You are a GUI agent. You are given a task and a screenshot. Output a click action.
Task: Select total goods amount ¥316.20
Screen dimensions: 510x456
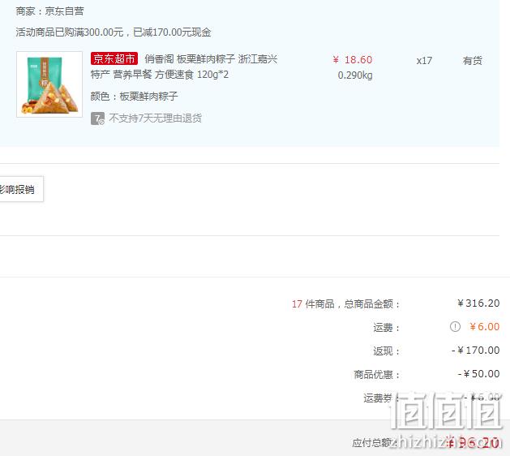[x=478, y=303]
